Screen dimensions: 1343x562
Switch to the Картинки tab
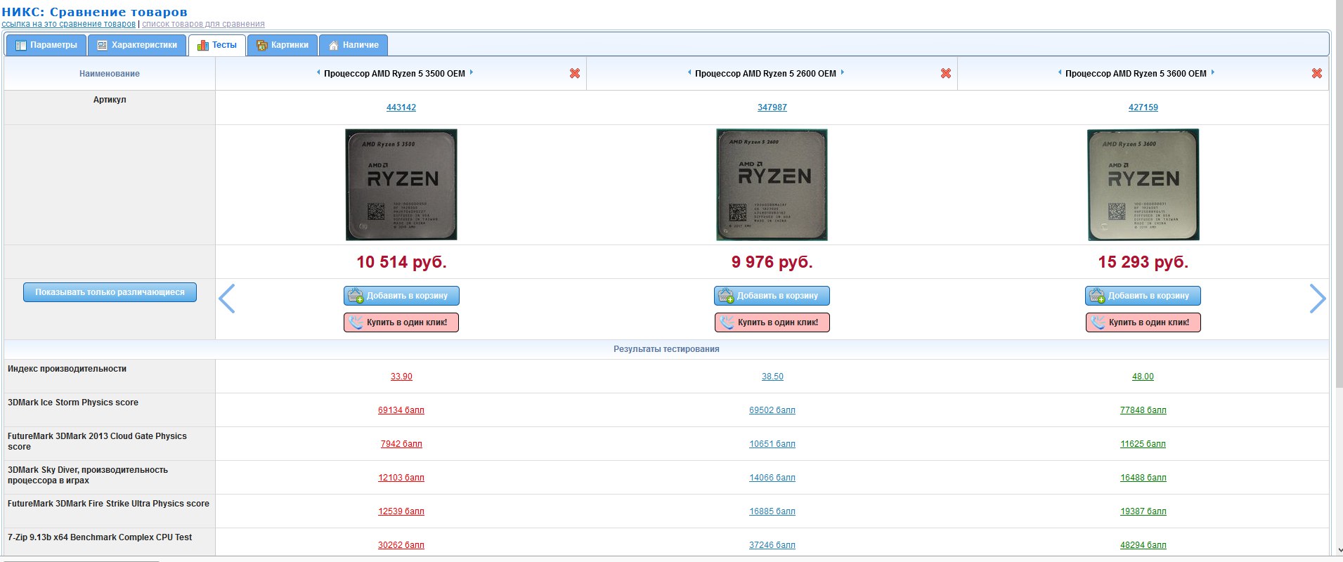[x=283, y=45]
